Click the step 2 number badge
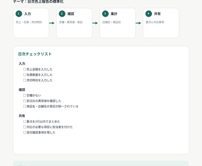The width and height of the screenshot is (202, 166). point(62,14)
